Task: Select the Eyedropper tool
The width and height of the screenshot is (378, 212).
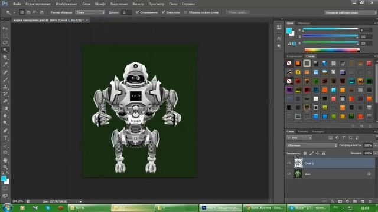Action: click(x=5, y=64)
